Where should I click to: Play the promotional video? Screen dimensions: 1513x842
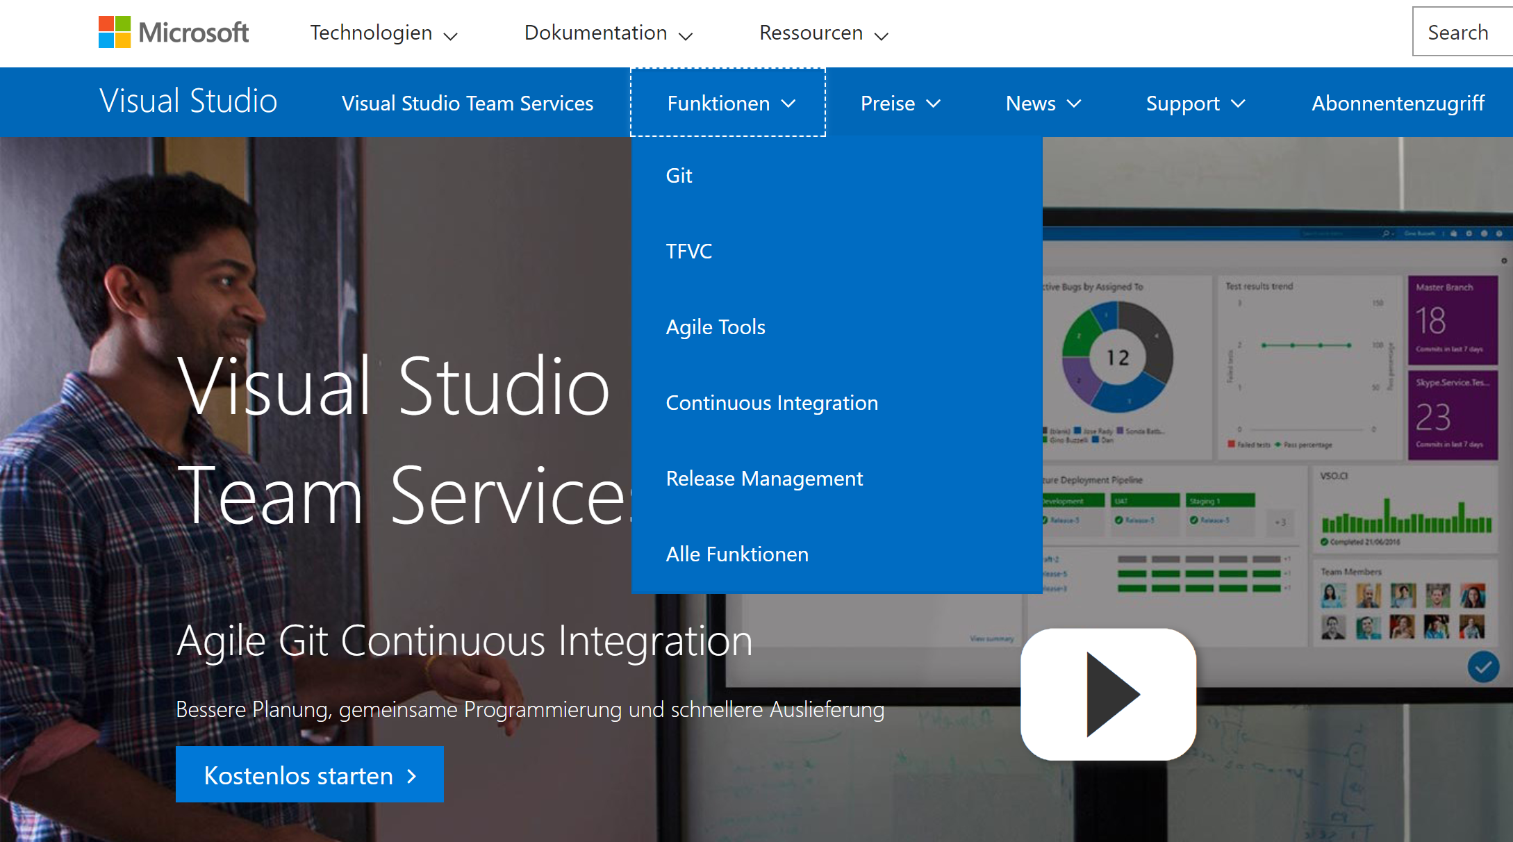coord(1108,694)
